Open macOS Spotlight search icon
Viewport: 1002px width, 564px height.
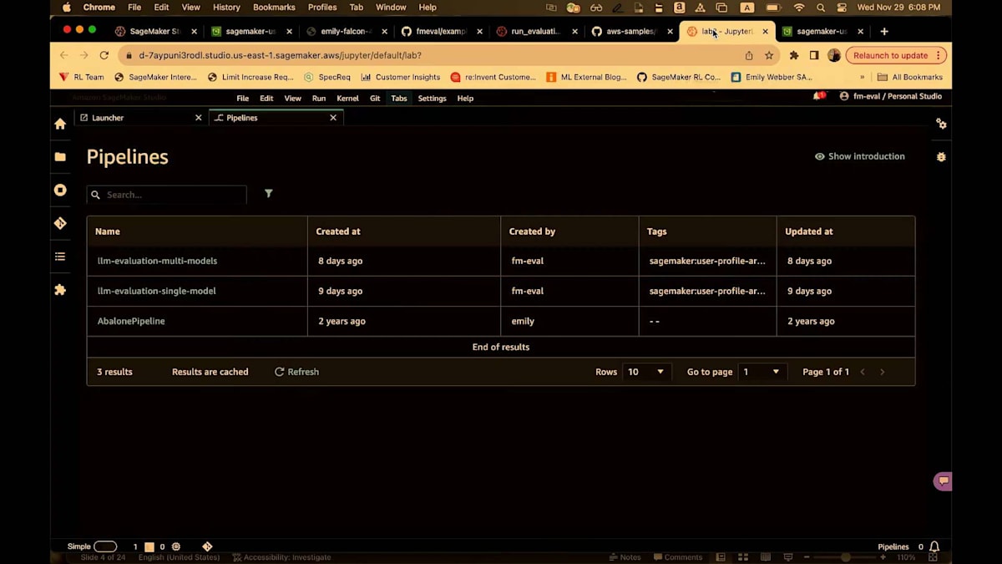click(x=821, y=8)
